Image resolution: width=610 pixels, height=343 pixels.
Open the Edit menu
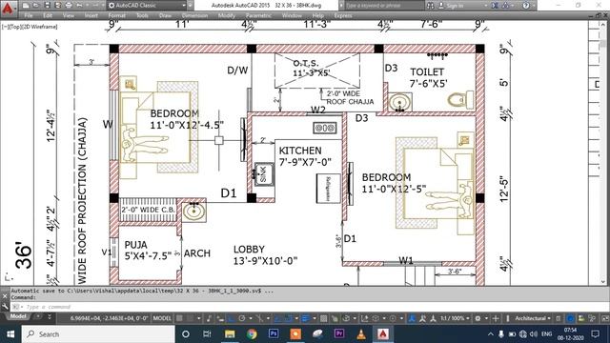(x=48, y=15)
